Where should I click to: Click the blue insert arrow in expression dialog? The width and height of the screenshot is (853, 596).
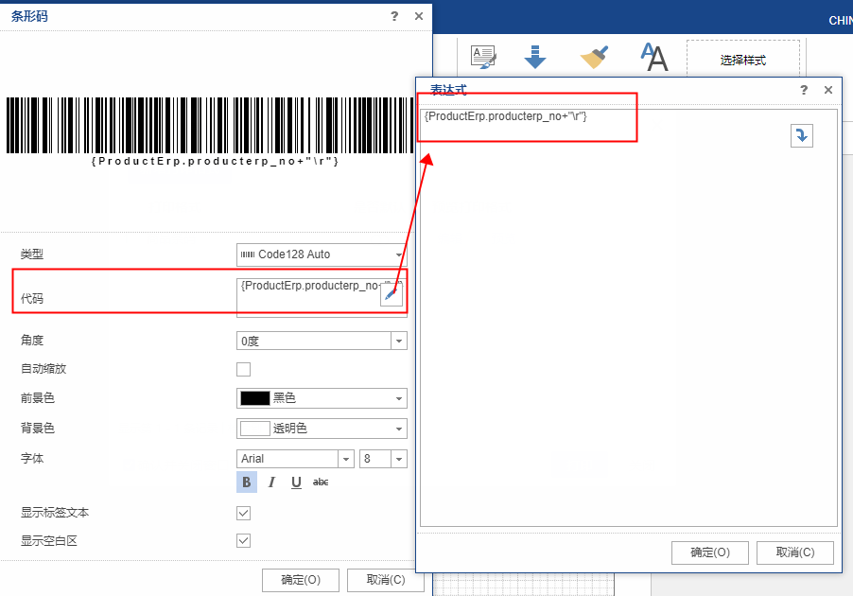801,135
